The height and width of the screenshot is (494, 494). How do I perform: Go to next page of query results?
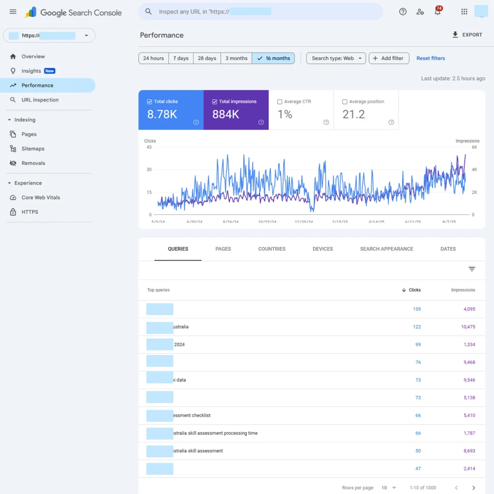(x=474, y=488)
